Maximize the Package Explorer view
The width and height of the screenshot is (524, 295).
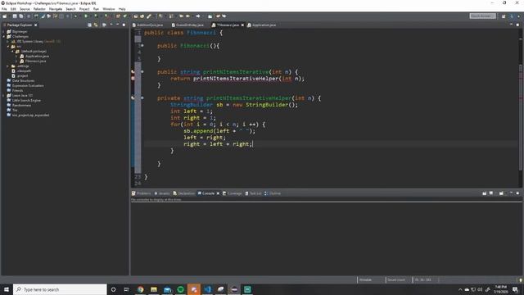pyautogui.click(x=124, y=25)
